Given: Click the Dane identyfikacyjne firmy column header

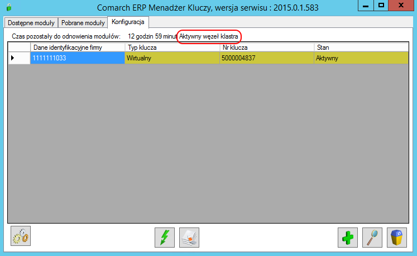Looking at the screenshot, I should coord(78,48).
